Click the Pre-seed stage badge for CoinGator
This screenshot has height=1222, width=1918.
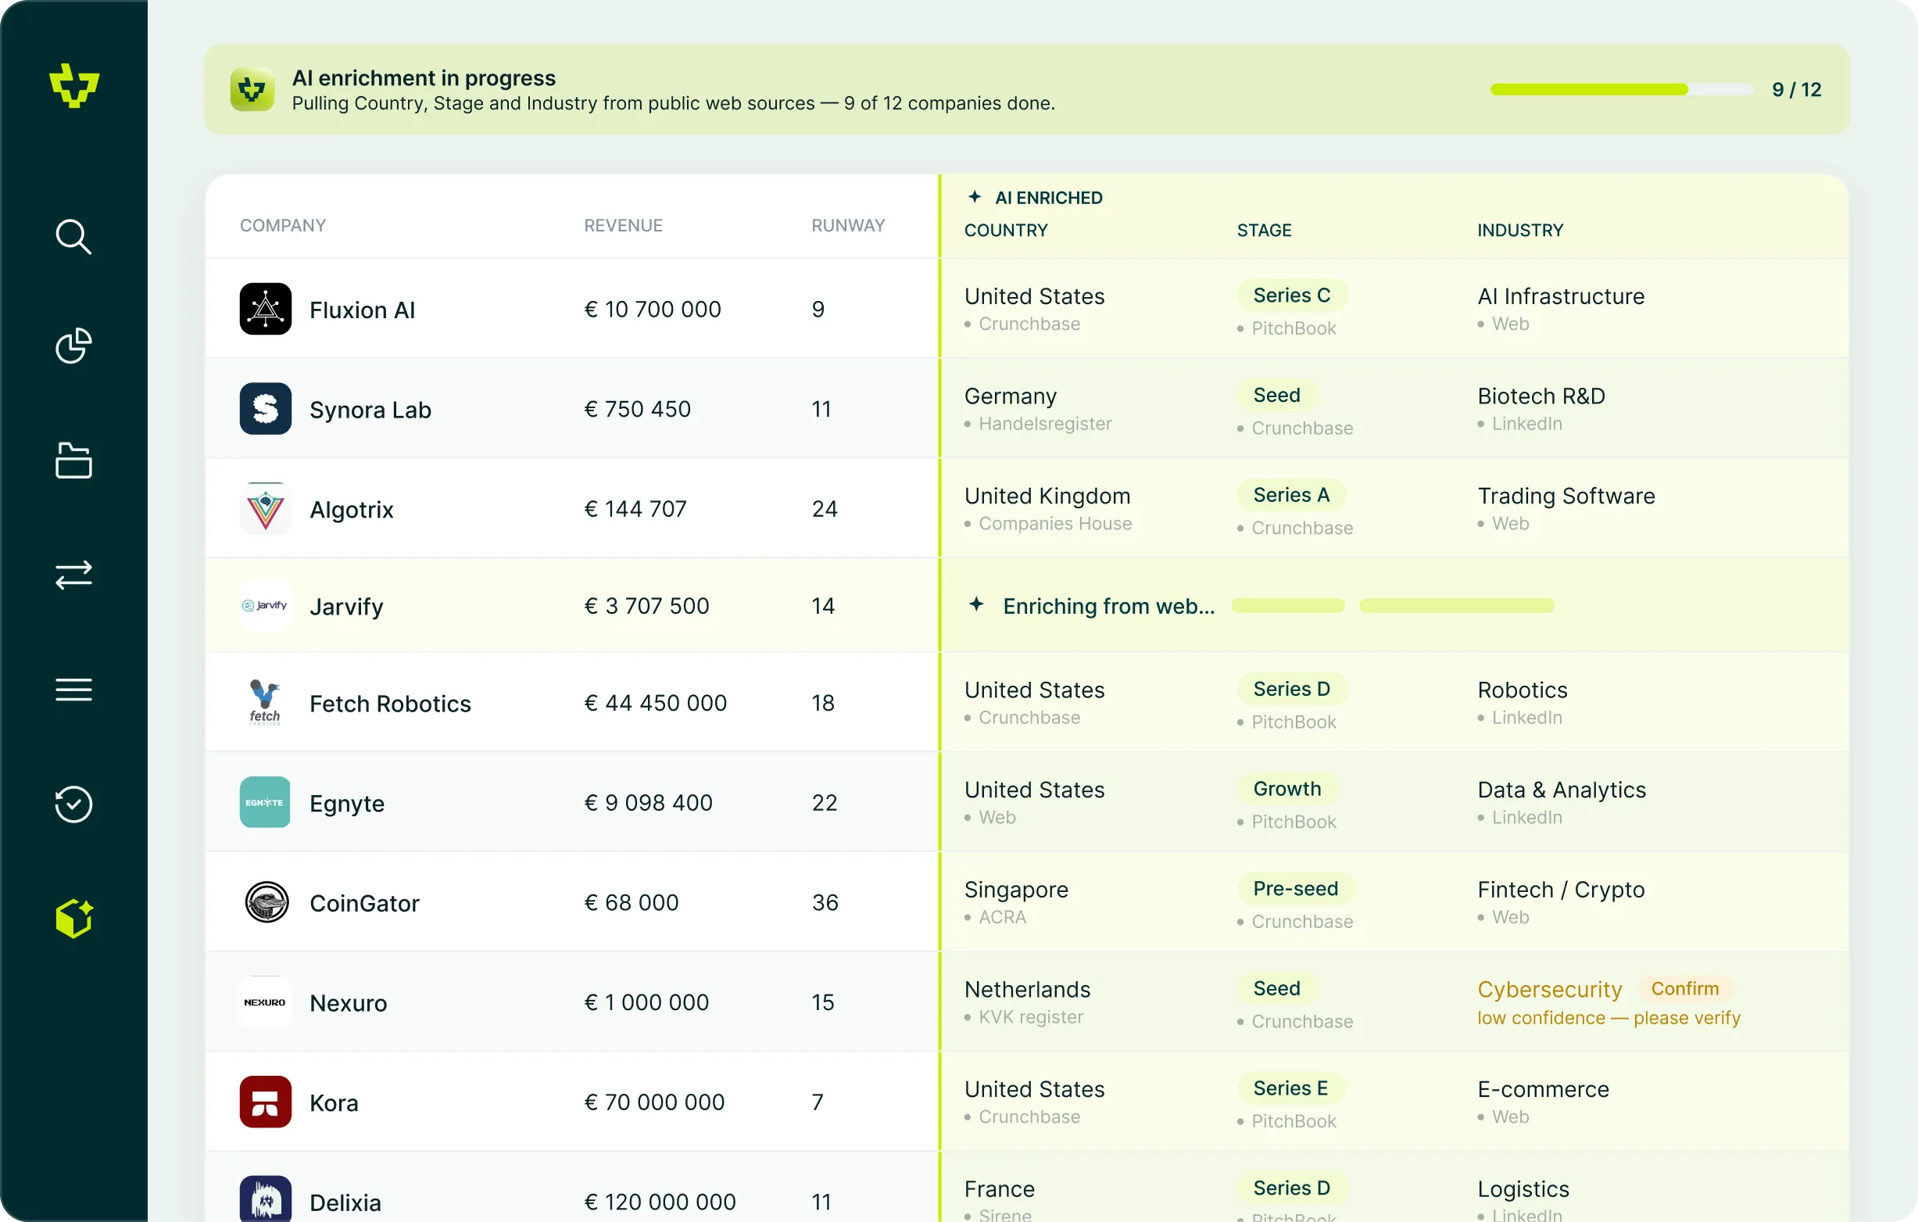click(1296, 888)
